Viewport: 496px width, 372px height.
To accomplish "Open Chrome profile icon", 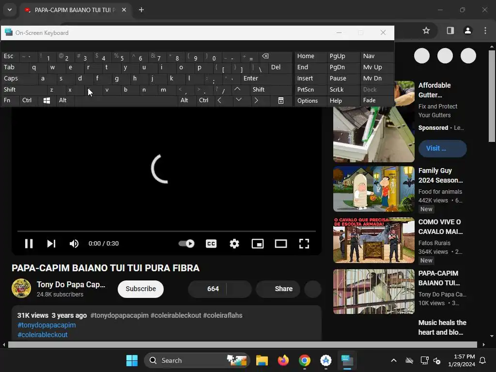I will pos(468,31).
